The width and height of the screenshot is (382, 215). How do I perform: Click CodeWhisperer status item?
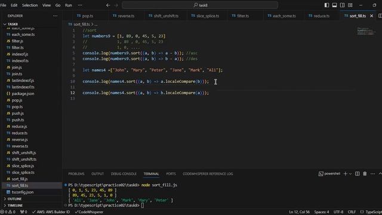point(89,212)
